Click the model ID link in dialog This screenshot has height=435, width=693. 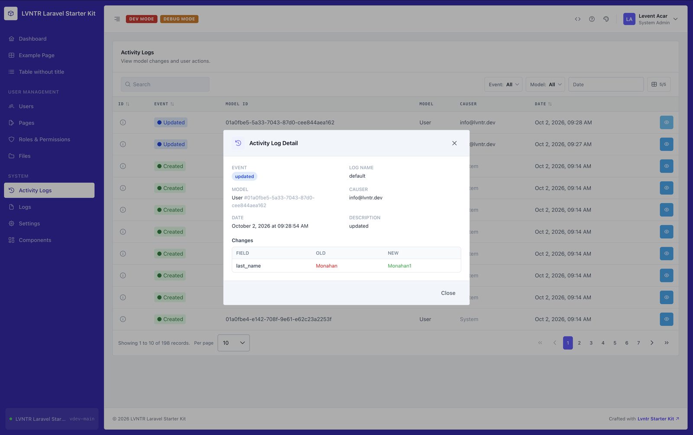(x=273, y=201)
